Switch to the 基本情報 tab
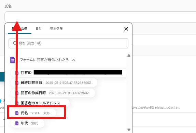 56,29
